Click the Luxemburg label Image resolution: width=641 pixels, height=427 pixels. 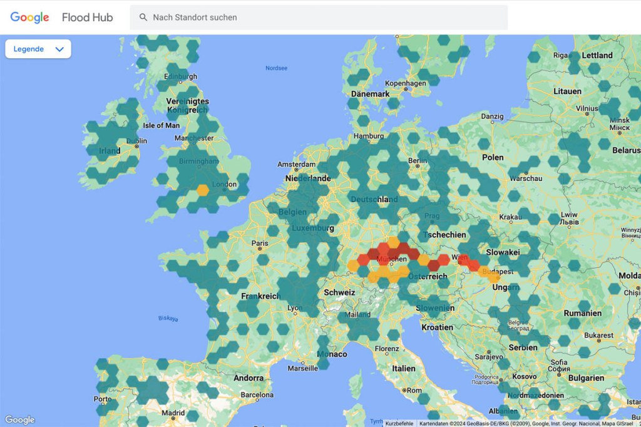313,228
